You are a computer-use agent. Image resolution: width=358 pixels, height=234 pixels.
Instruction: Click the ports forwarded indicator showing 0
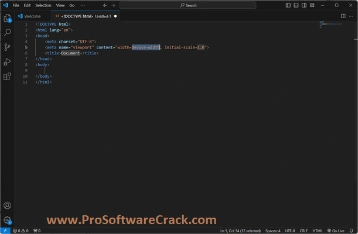[x=37, y=231]
